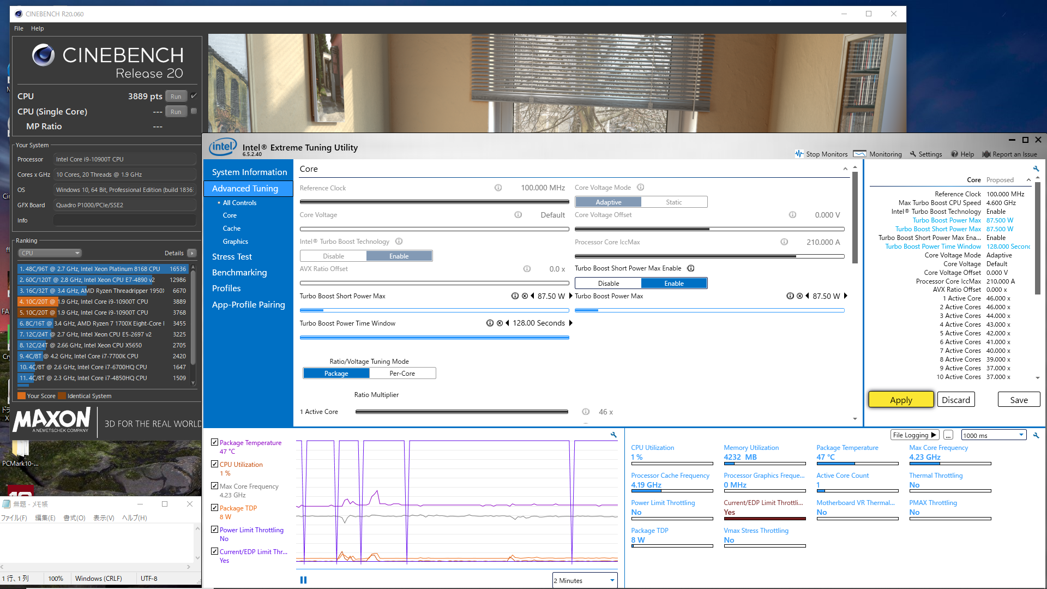Click info icon next to Reference Clock

tap(498, 188)
